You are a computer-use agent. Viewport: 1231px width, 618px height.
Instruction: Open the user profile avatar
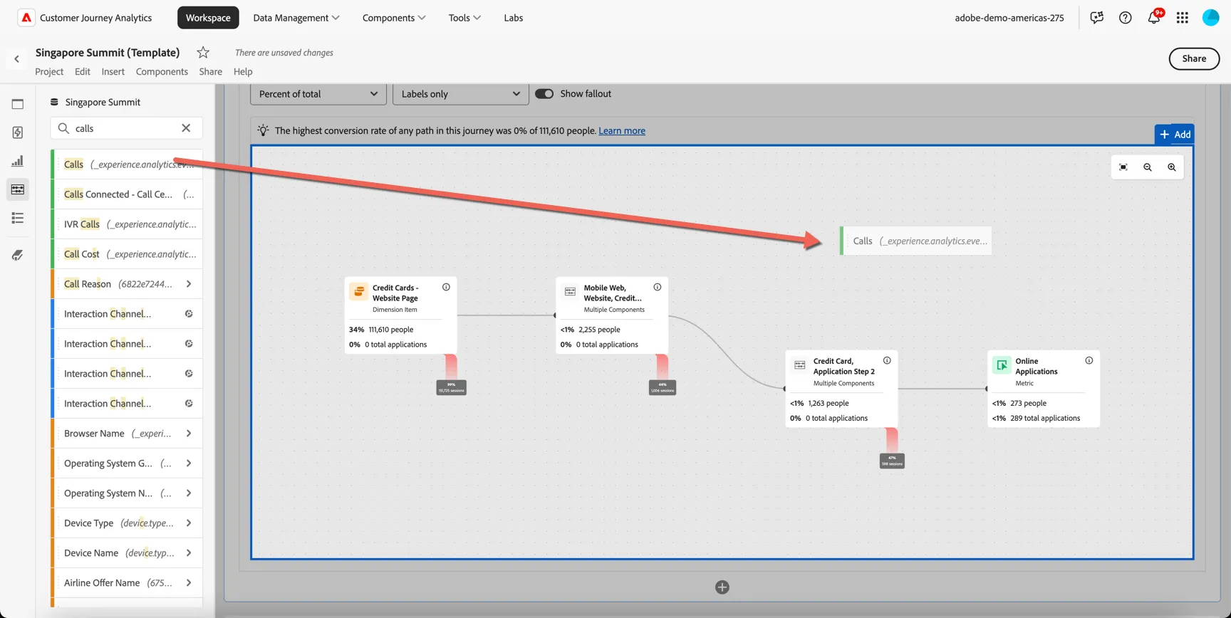pos(1210,18)
